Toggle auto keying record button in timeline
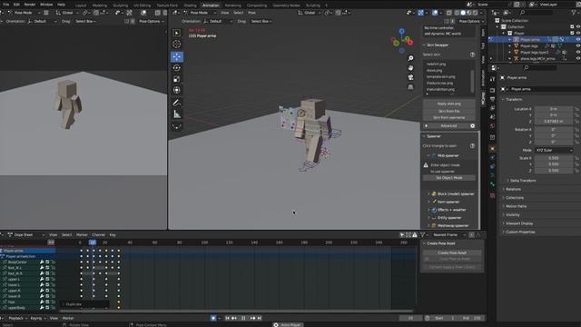581x327 pixels. (x=213, y=318)
